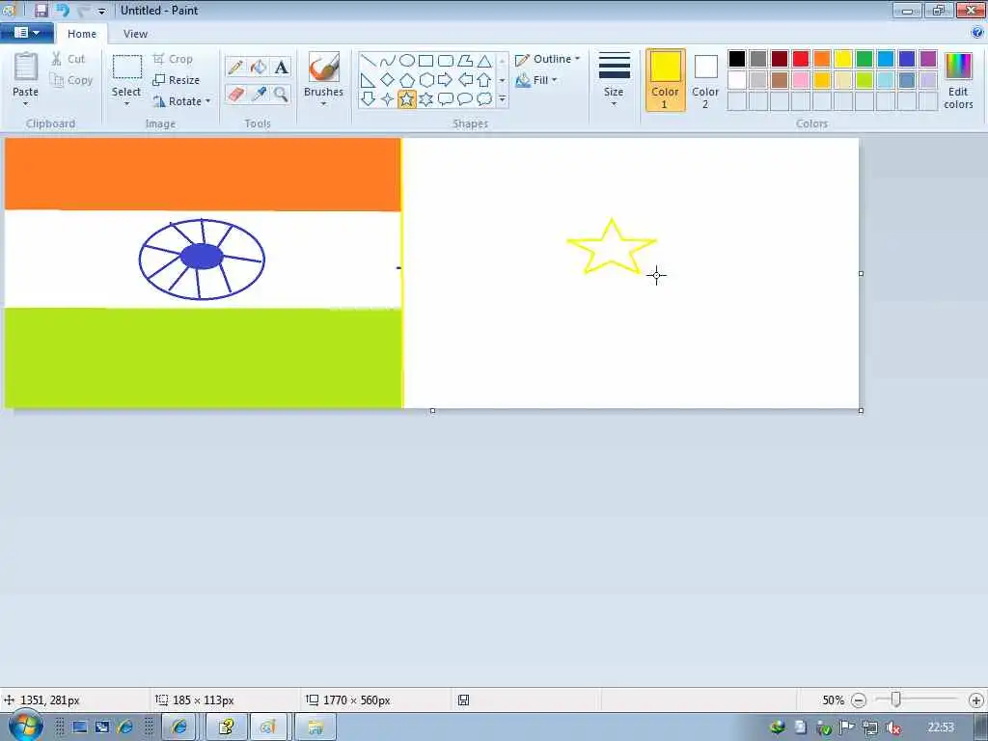Screen dimensions: 988x741
Task: Choose the Oval shape
Action: 407,61
